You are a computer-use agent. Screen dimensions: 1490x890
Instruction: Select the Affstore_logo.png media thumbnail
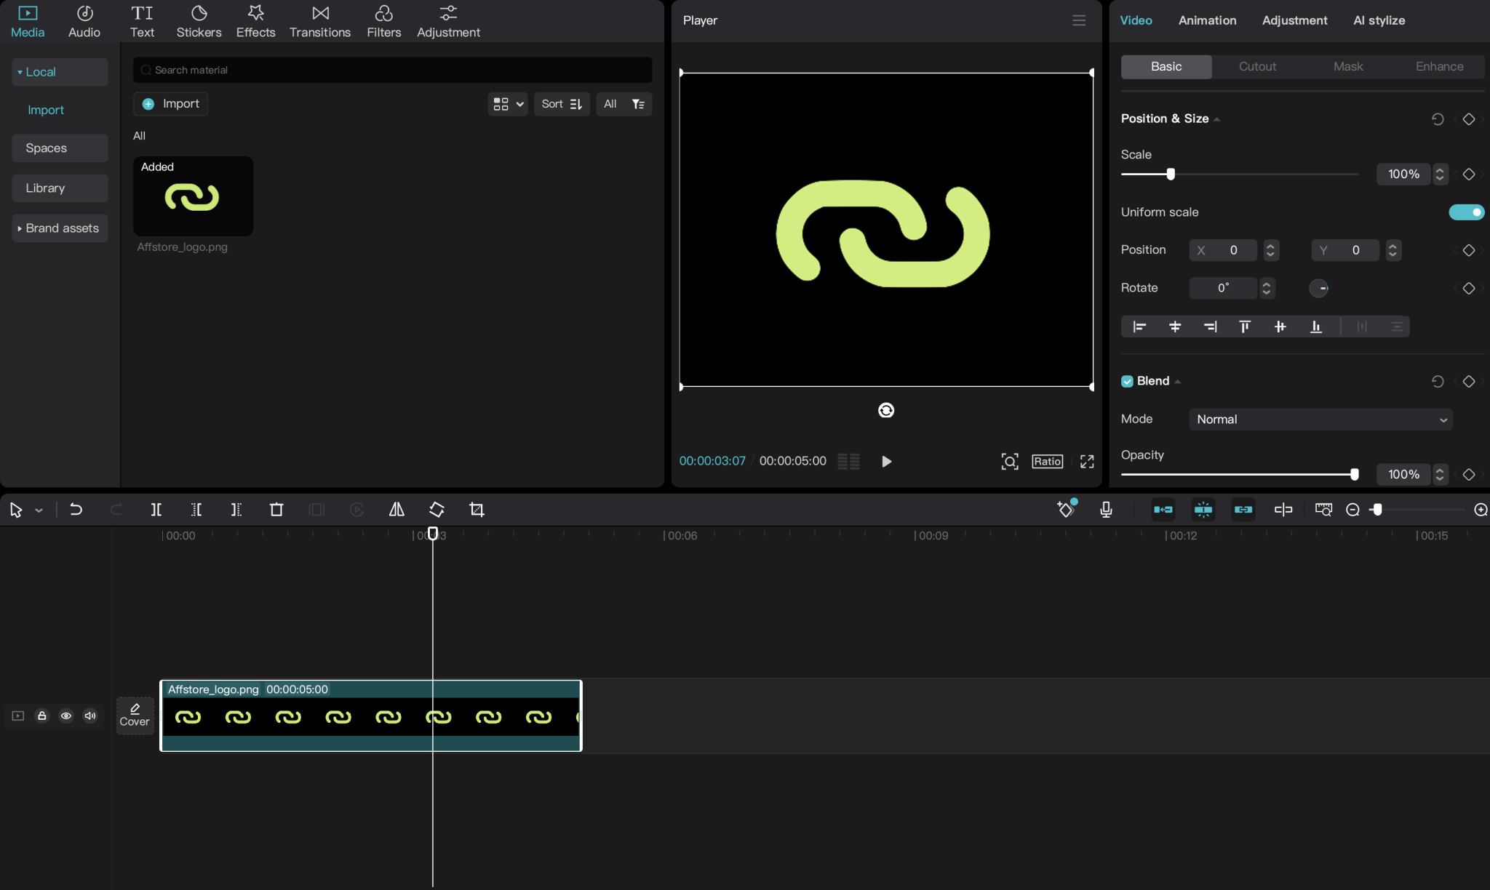(192, 196)
